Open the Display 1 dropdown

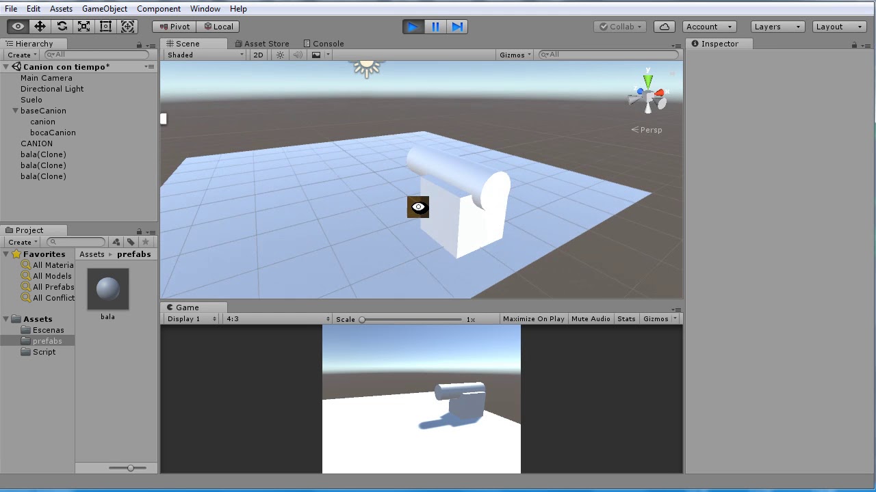click(x=192, y=319)
